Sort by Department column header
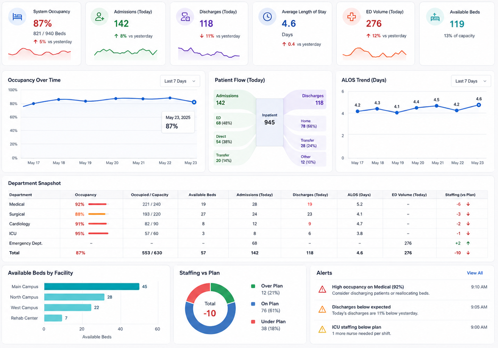498x348 pixels. coord(20,195)
